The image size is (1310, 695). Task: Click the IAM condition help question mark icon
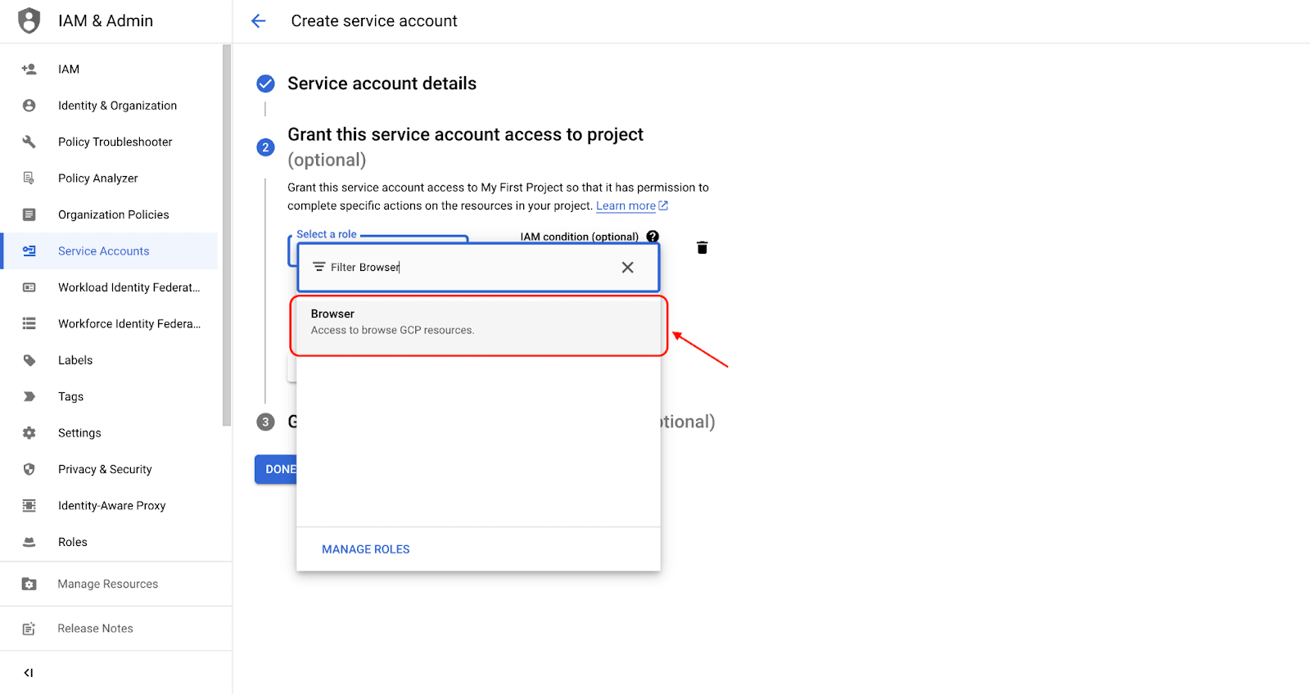(x=653, y=237)
